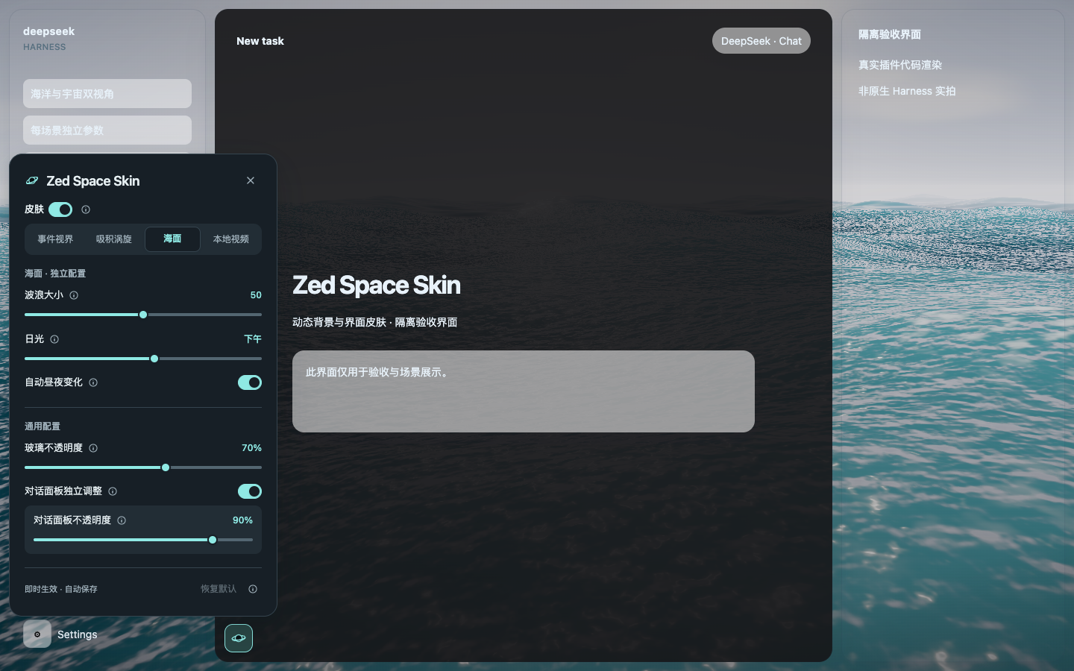Click the 日光 slider handle

click(x=154, y=359)
